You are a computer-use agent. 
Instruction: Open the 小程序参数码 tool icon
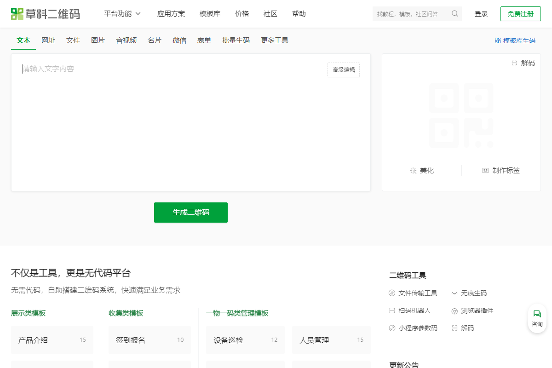click(x=391, y=328)
